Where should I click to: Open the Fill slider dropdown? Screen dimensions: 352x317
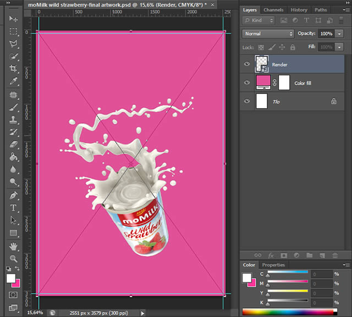click(x=339, y=47)
